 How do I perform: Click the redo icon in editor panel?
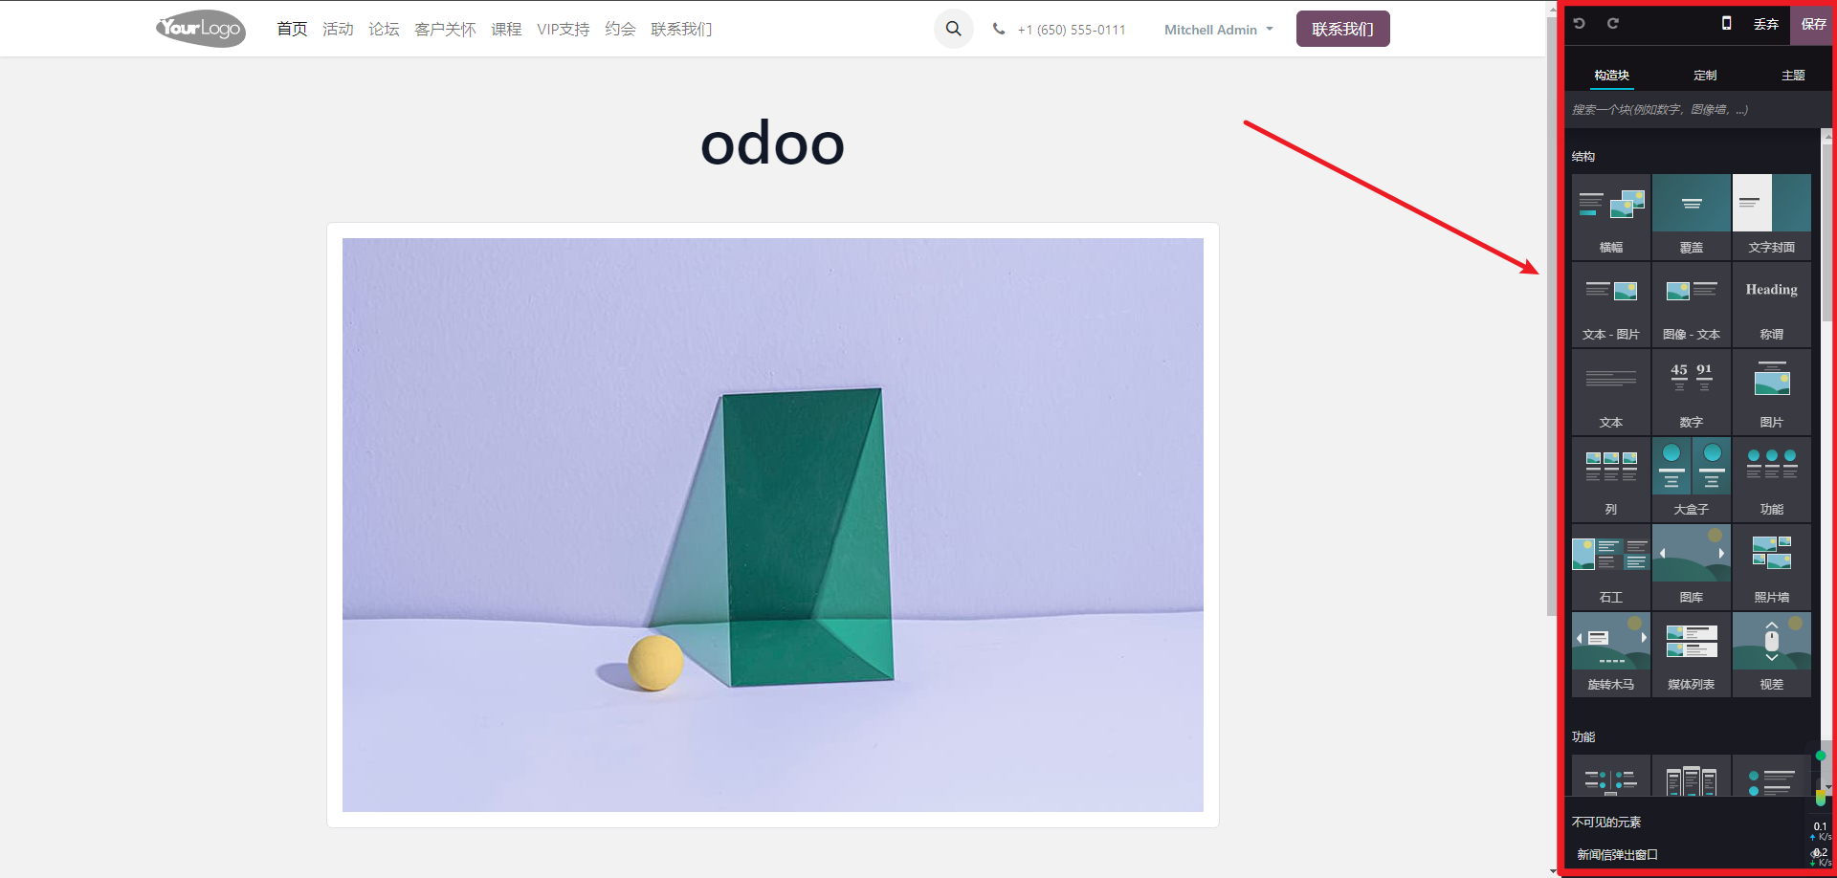tap(1613, 24)
